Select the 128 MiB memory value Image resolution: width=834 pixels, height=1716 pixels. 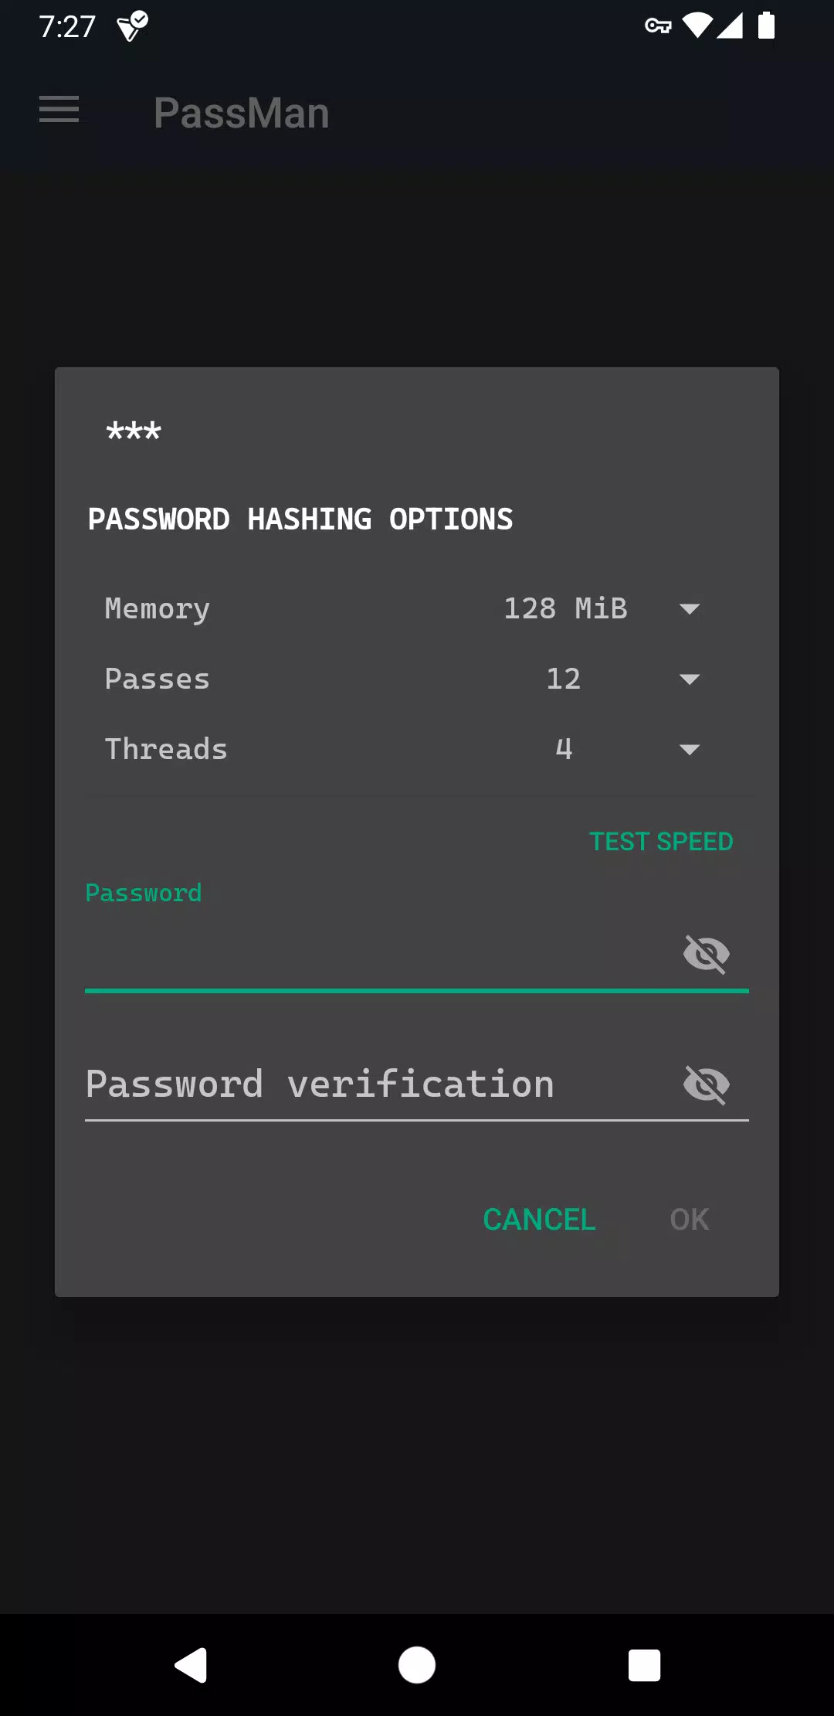(565, 608)
